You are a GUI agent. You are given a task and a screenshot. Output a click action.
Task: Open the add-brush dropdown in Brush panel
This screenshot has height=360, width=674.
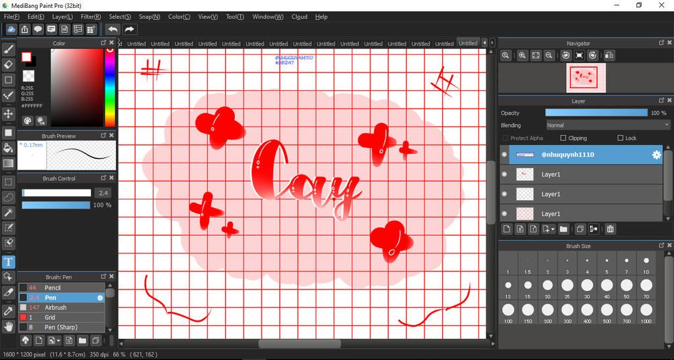point(59,341)
